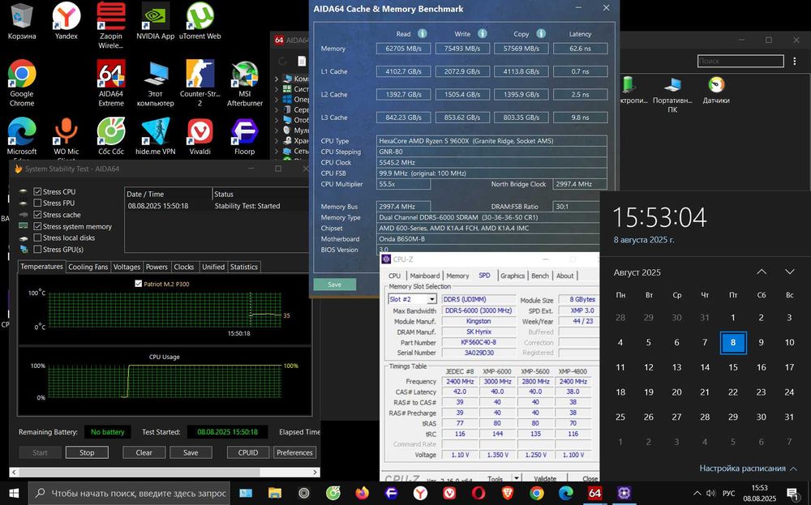Expand the Компьютер tree node in AIDA64

point(277,79)
